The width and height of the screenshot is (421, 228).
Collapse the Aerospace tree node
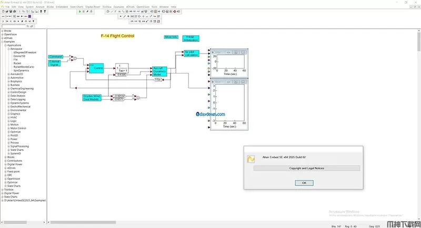[x=8, y=48]
